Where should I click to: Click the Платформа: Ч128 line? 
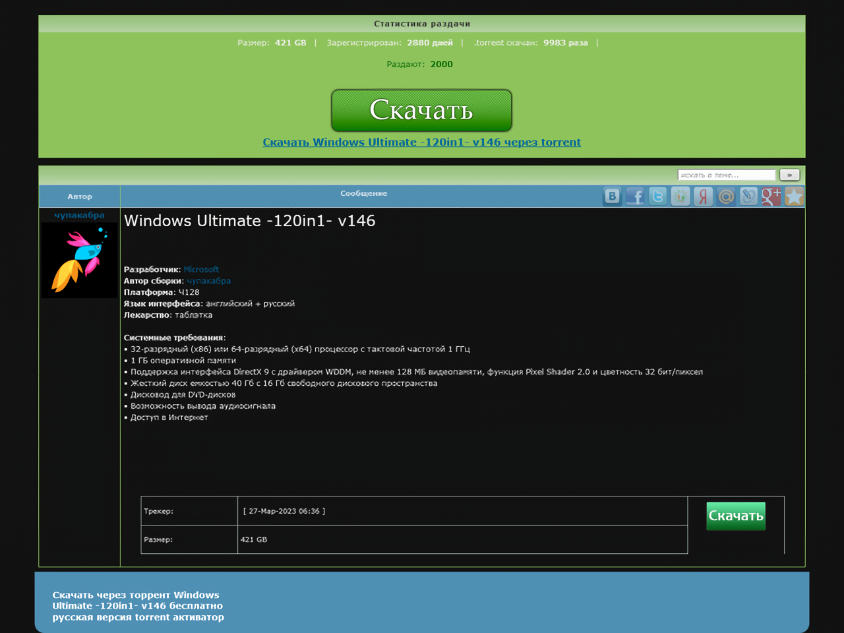[x=162, y=292]
